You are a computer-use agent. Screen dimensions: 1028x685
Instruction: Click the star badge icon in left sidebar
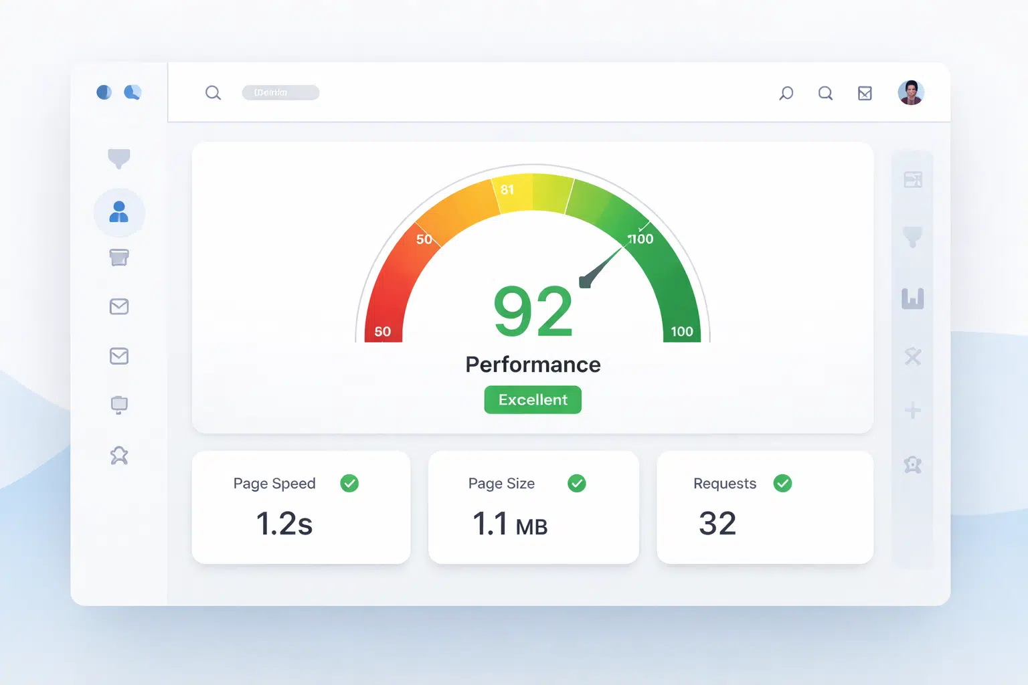(x=119, y=456)
